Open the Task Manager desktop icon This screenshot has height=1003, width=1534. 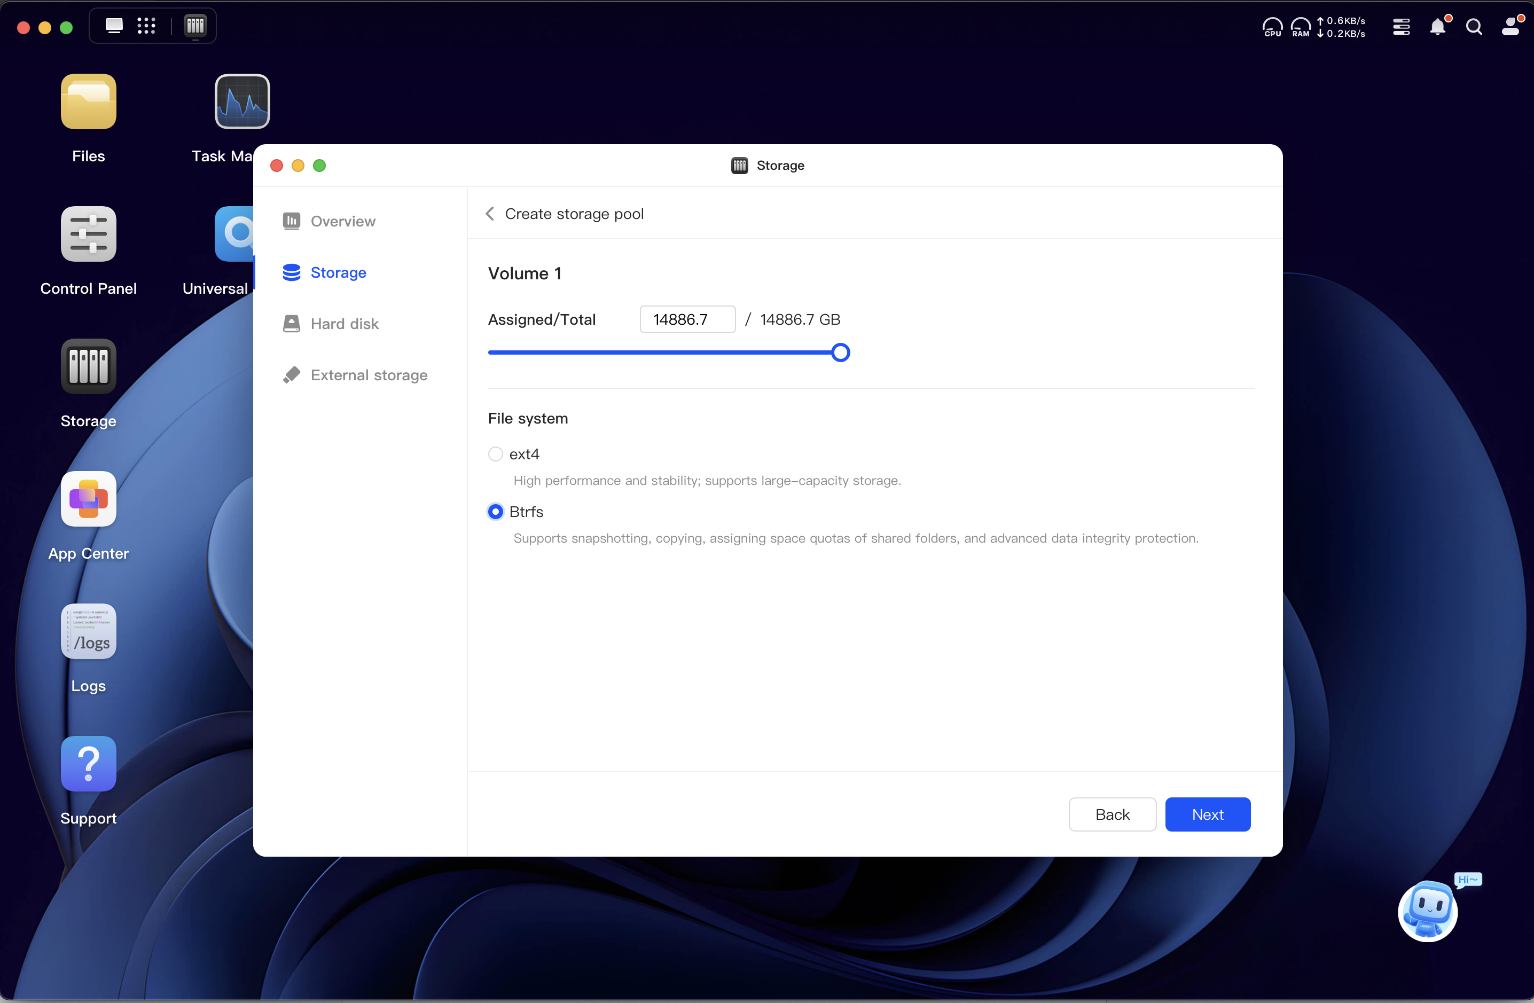[x=242, y=102]
